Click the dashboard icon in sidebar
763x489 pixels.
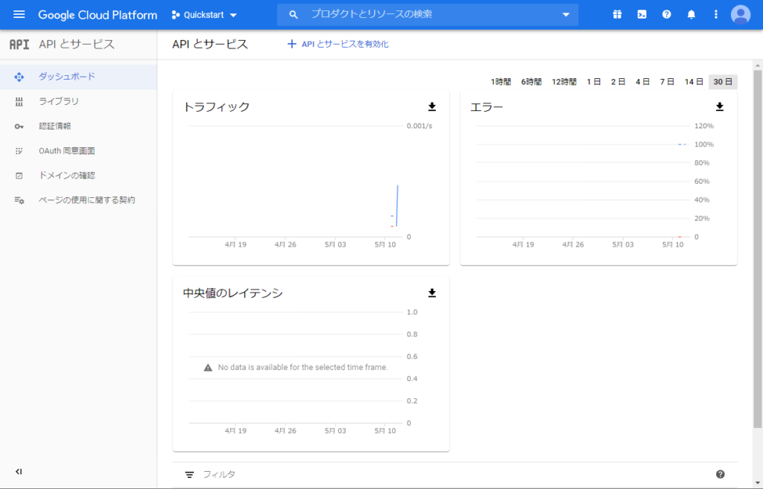click(x=19, y=77)
